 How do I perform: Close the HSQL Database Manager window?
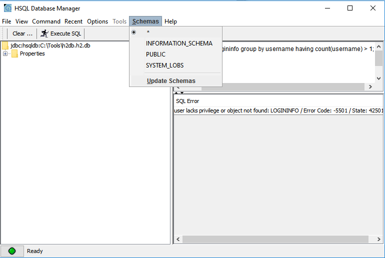372,8
